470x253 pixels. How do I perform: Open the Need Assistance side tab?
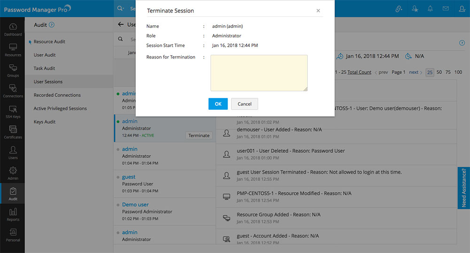463,187
